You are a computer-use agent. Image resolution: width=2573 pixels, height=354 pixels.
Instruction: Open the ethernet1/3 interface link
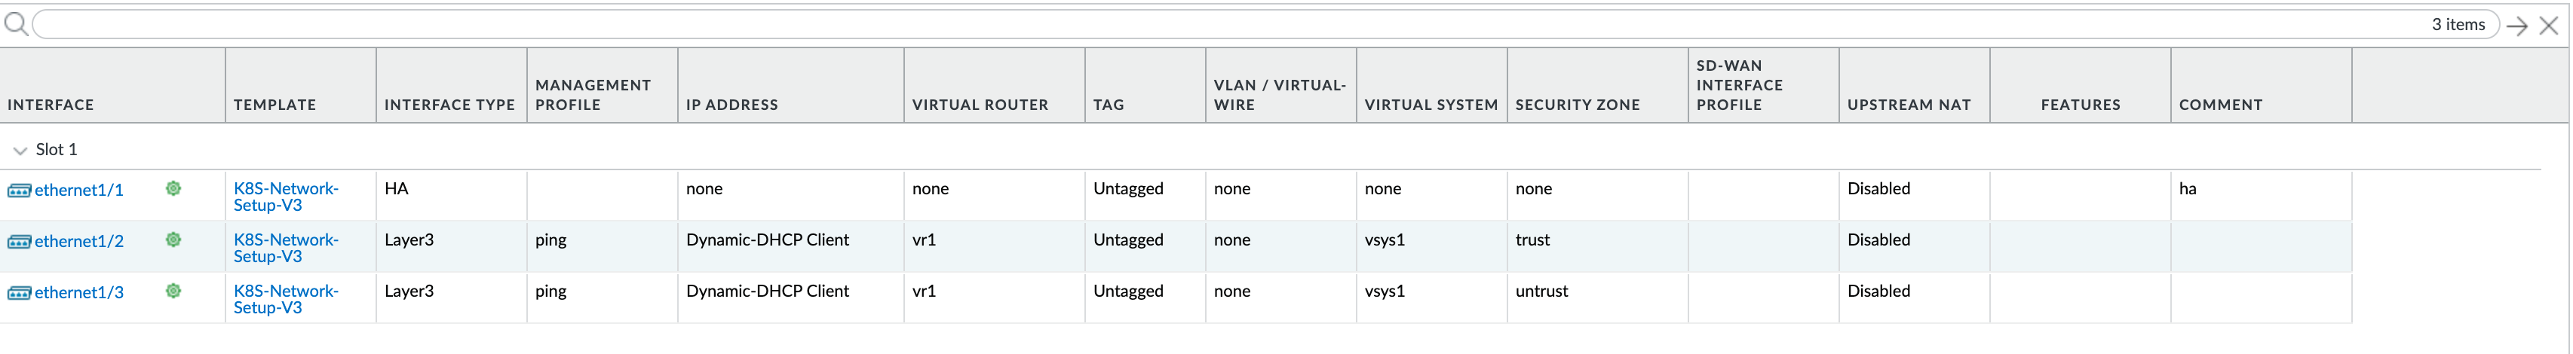point(79,293)
